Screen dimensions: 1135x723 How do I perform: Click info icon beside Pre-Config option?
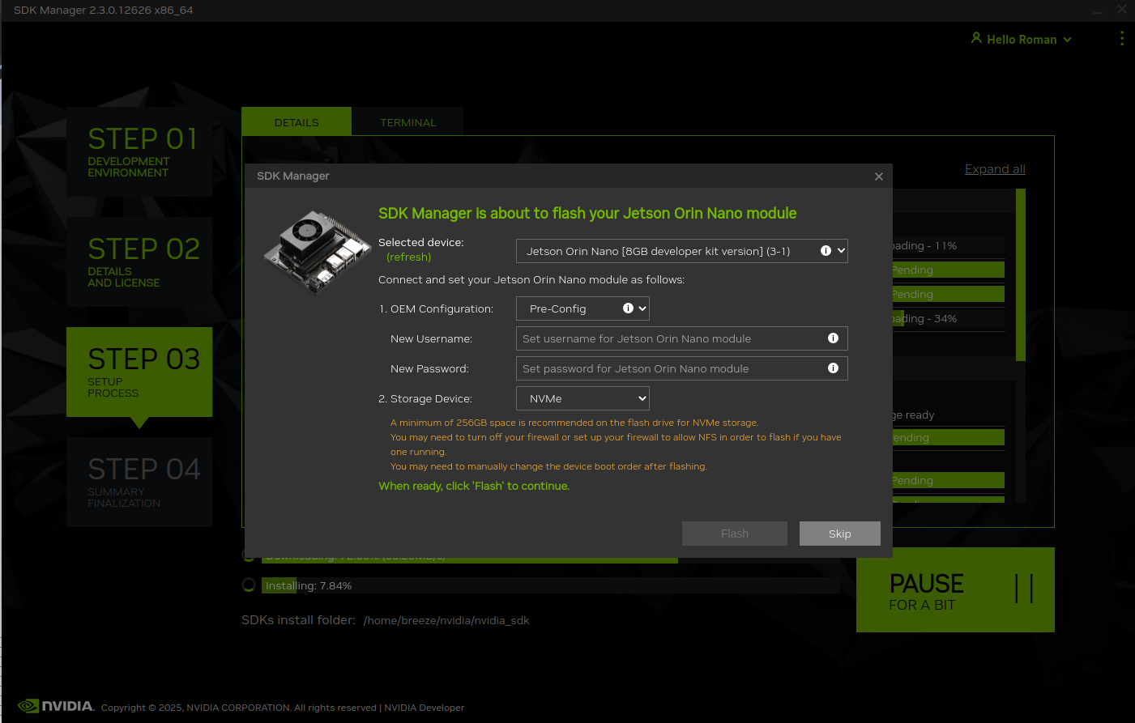click(x=628, y=308)
